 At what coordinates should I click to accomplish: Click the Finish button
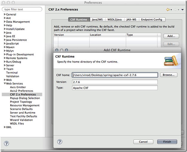point(167,142)
